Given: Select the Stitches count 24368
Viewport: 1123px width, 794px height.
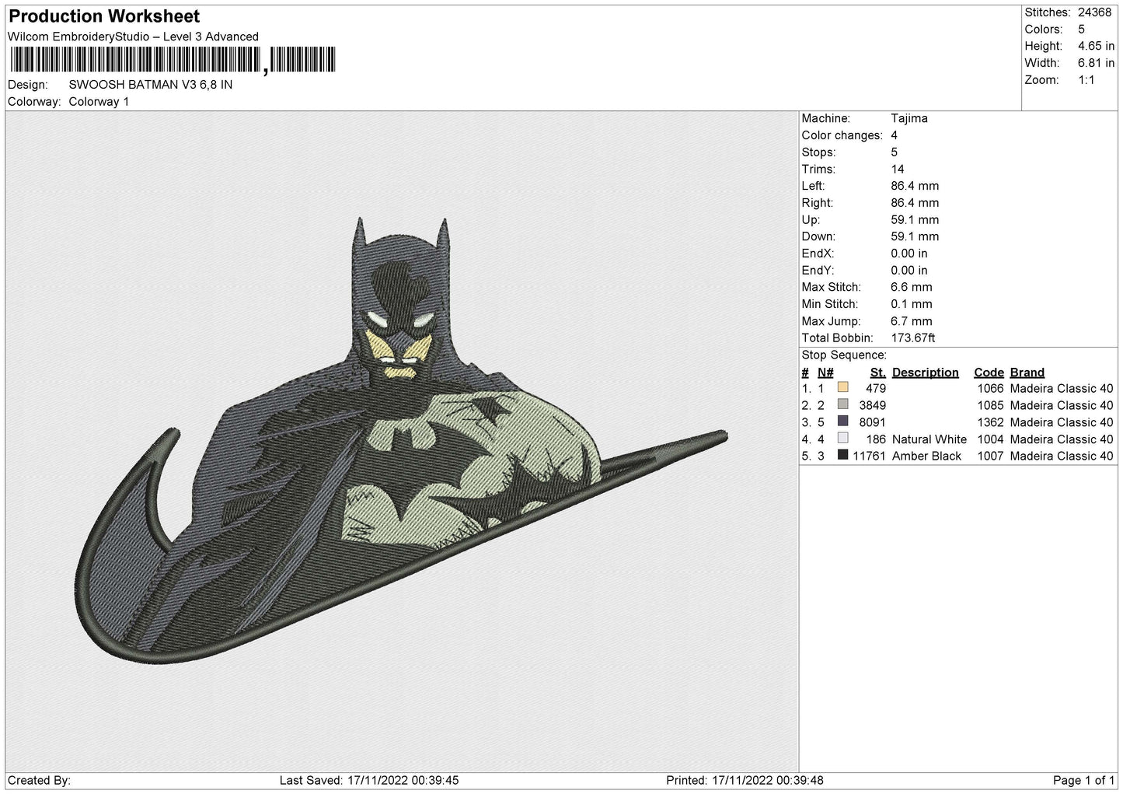Looking at the screenshot, I should (x=1093, y=12).
